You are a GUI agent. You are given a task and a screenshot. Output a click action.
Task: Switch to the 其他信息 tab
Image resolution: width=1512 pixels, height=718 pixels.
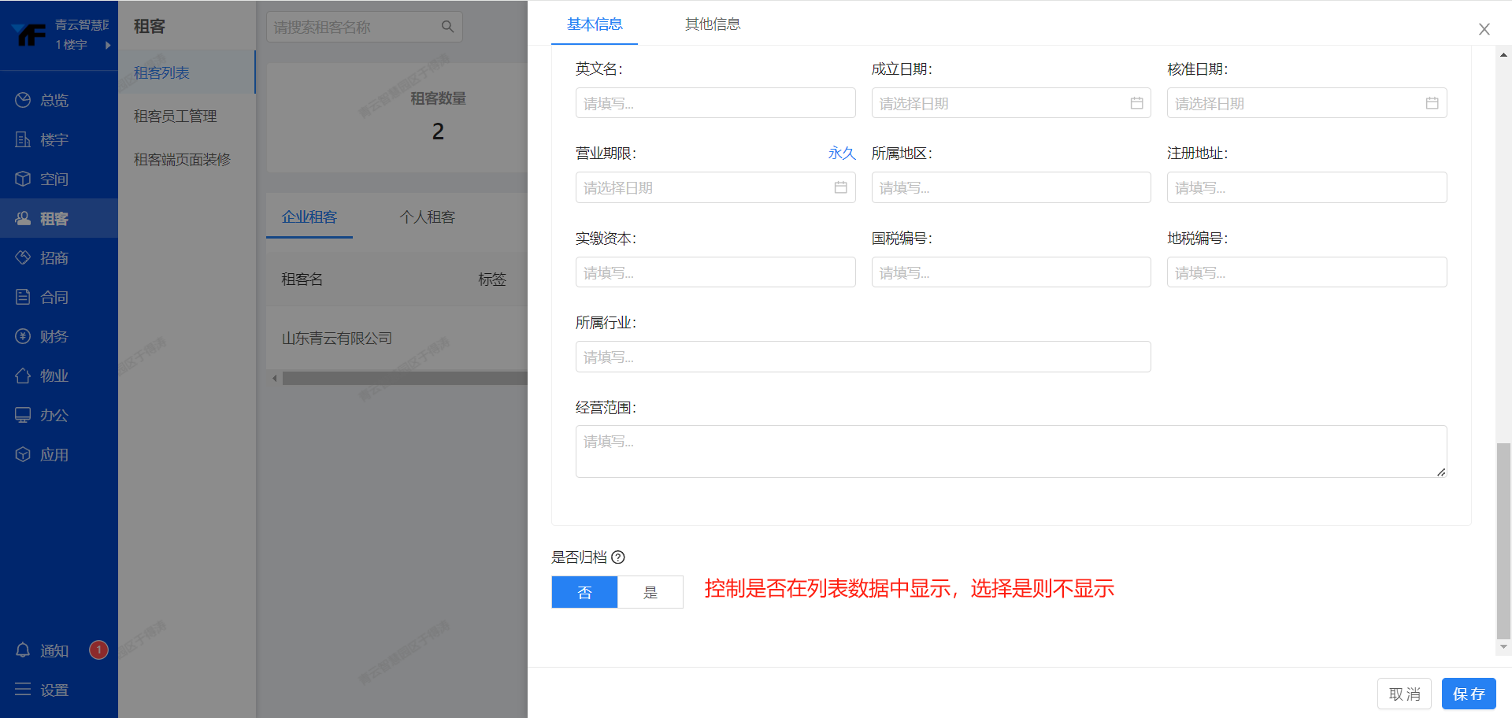(712, 24)
